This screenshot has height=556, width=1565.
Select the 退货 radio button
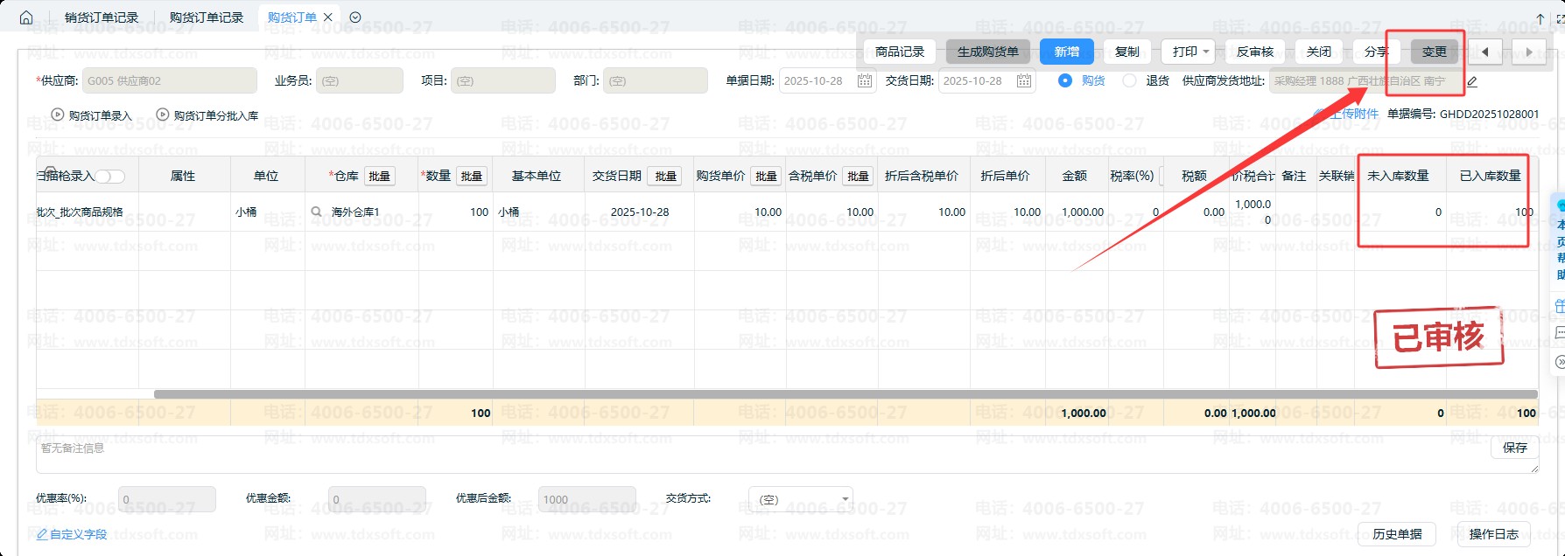coord(1130,81)
